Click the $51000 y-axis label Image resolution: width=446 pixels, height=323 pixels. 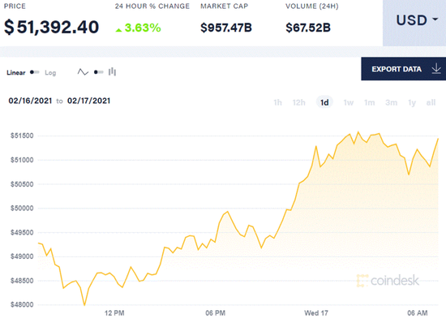tap(22, 160)
